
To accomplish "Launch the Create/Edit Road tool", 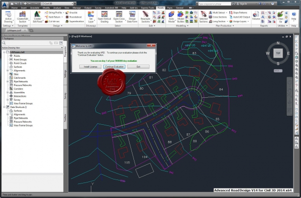I will 38,17.
